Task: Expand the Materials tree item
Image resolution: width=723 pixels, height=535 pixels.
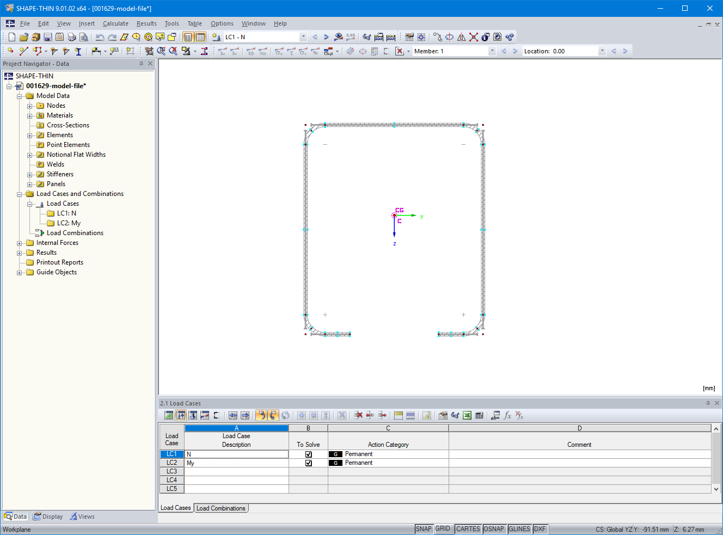Action: coord(30,116)
